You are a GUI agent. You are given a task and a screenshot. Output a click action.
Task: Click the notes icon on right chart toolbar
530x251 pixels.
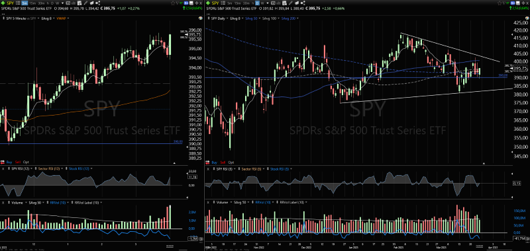(285, 3)
